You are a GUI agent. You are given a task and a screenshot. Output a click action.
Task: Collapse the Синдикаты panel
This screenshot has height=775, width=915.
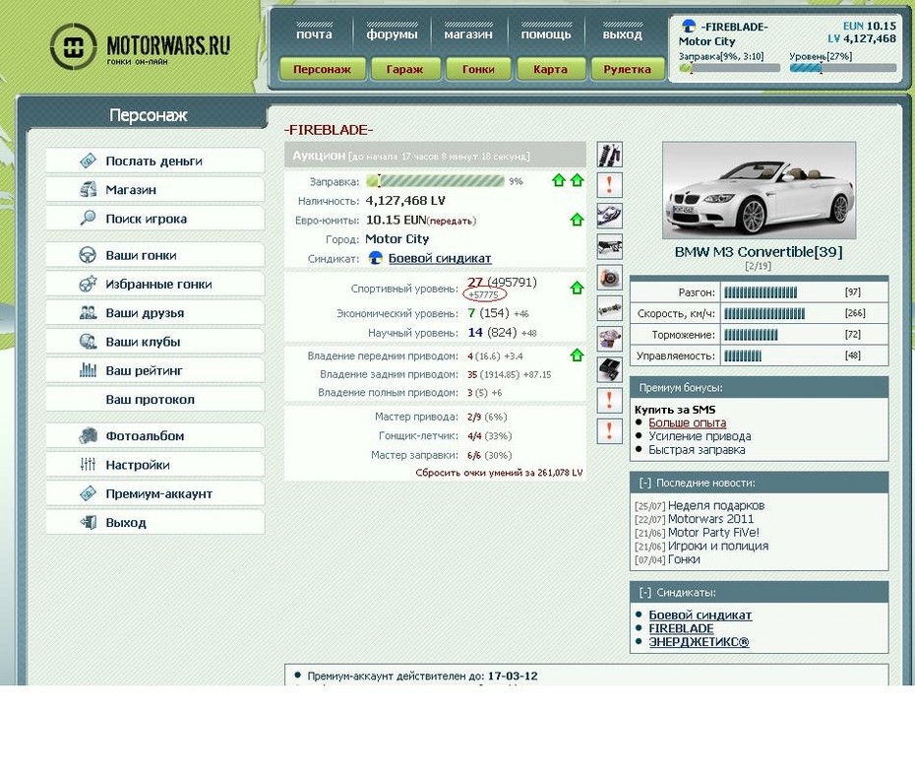pyautogui.click(x=644, y=592)
